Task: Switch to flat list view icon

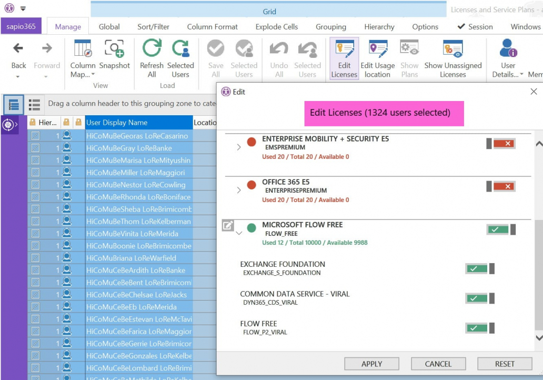Action: [34, 105]
